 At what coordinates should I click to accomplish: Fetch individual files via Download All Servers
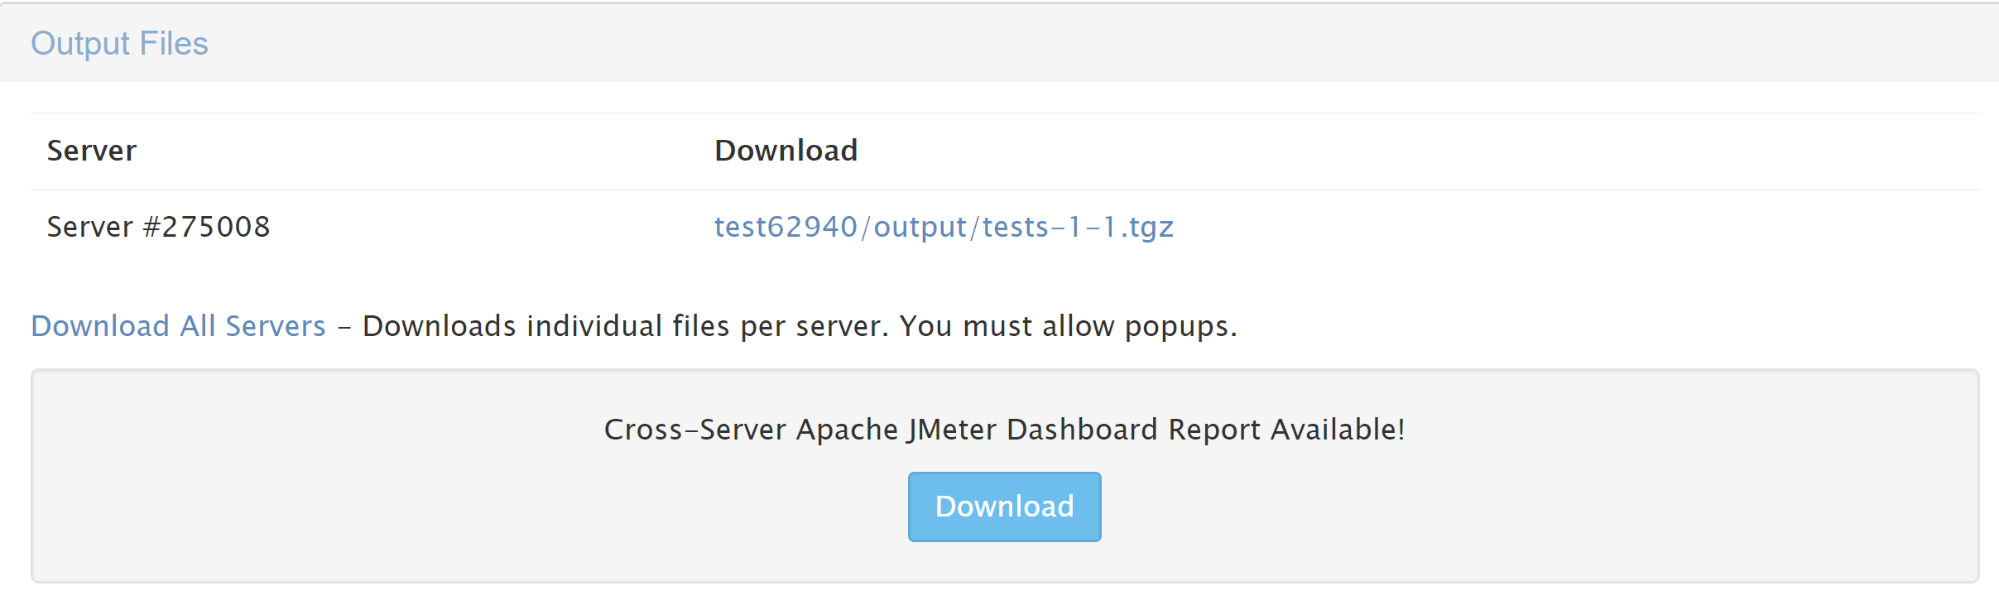pyautogui.click(x=177, y=326)
